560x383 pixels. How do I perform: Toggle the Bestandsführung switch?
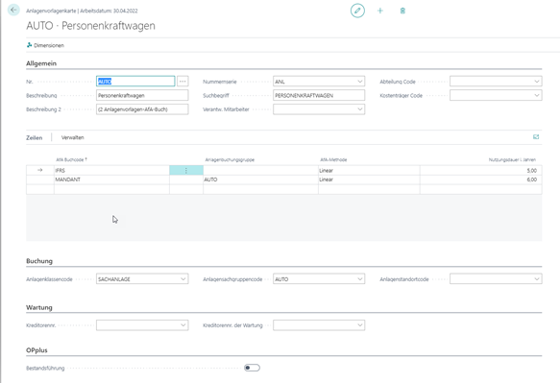(252, 368)
